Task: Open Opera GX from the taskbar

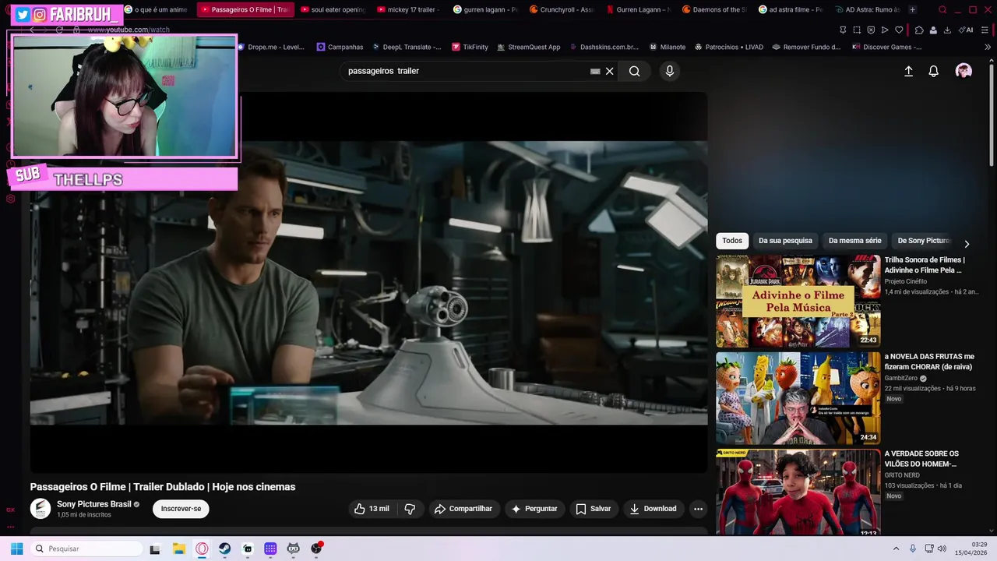Action: [202, 549]
